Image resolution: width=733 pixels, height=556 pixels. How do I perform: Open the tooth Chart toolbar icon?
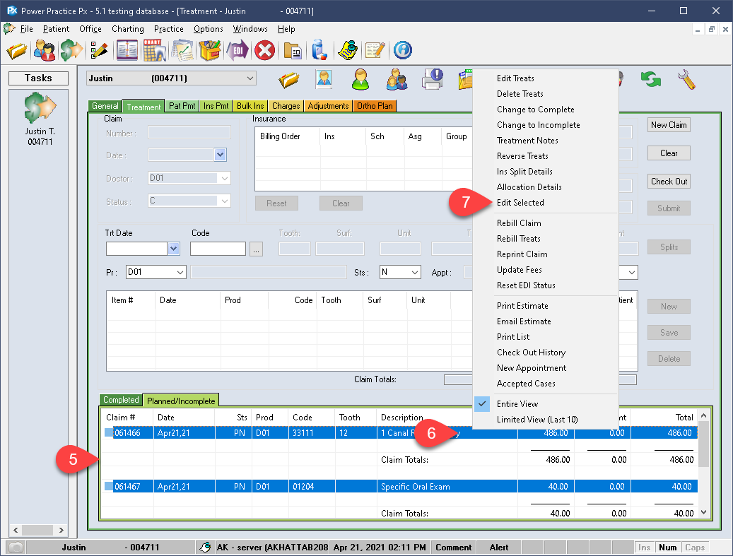pos(155,50)
